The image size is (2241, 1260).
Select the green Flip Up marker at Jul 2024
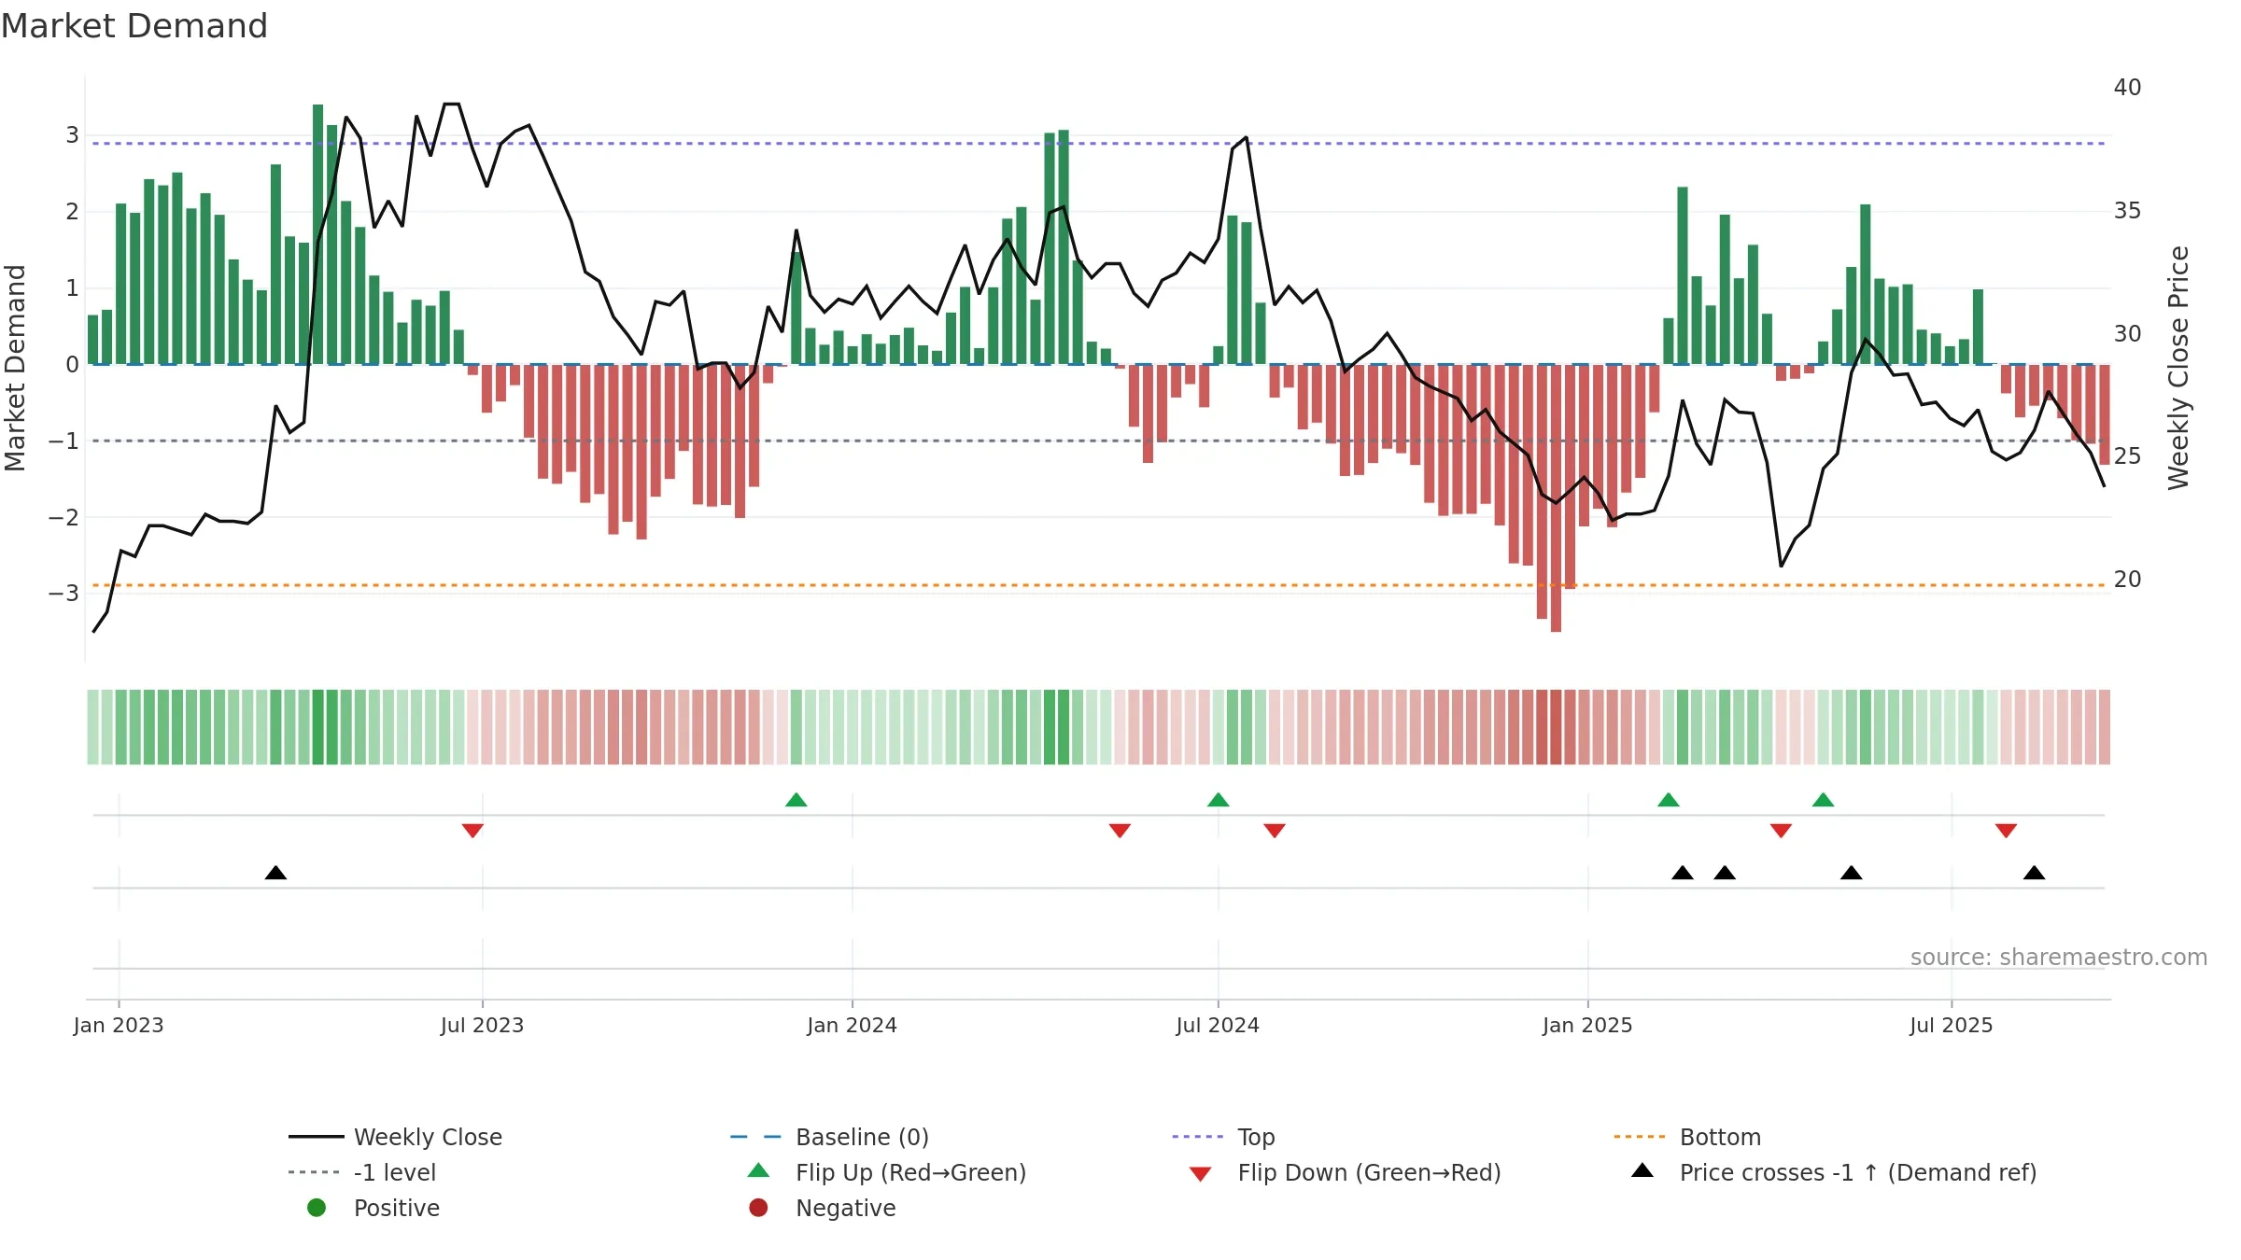pos(1219,800)
